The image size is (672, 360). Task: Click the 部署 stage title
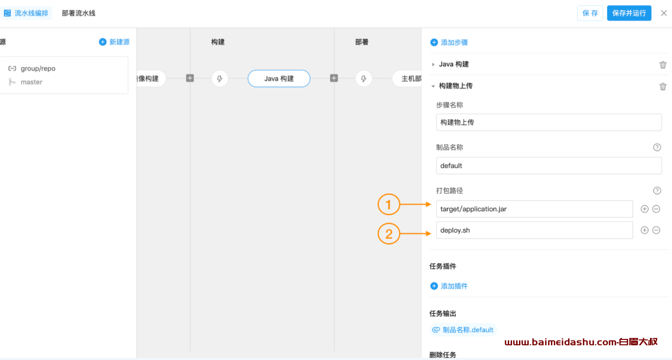point(362,42)
